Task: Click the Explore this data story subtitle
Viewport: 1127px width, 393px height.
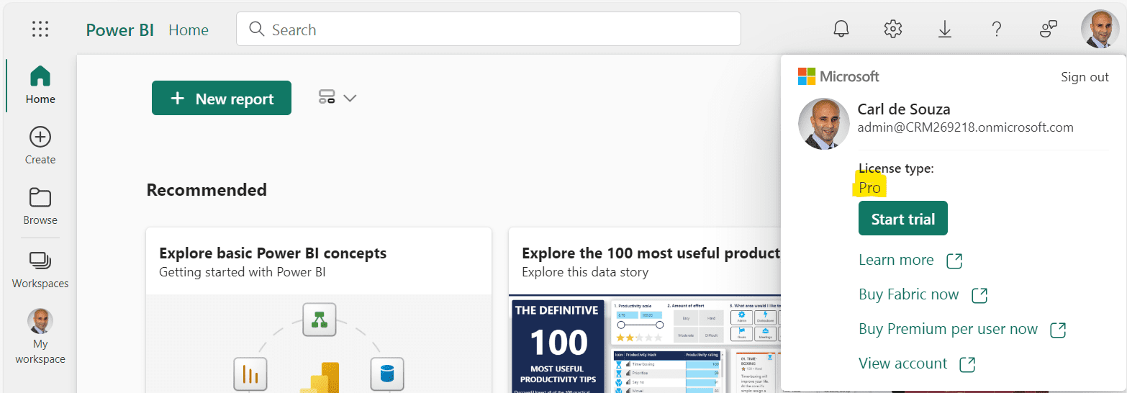Action: click(585, 272)
